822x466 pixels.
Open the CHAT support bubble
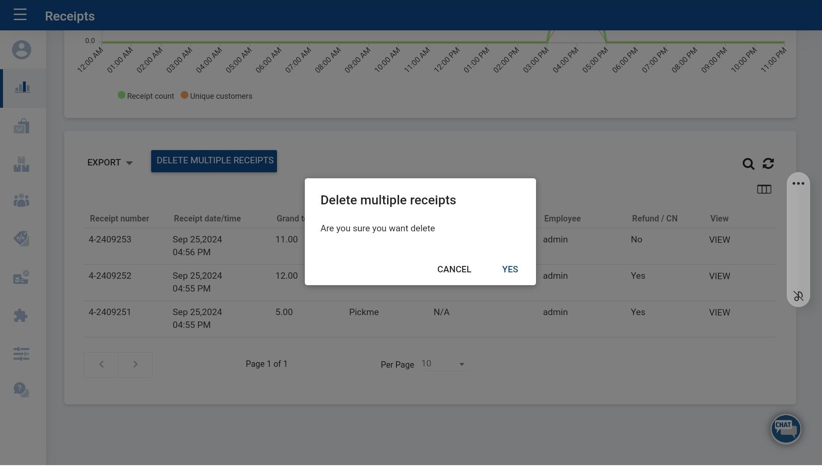[786, 429]
